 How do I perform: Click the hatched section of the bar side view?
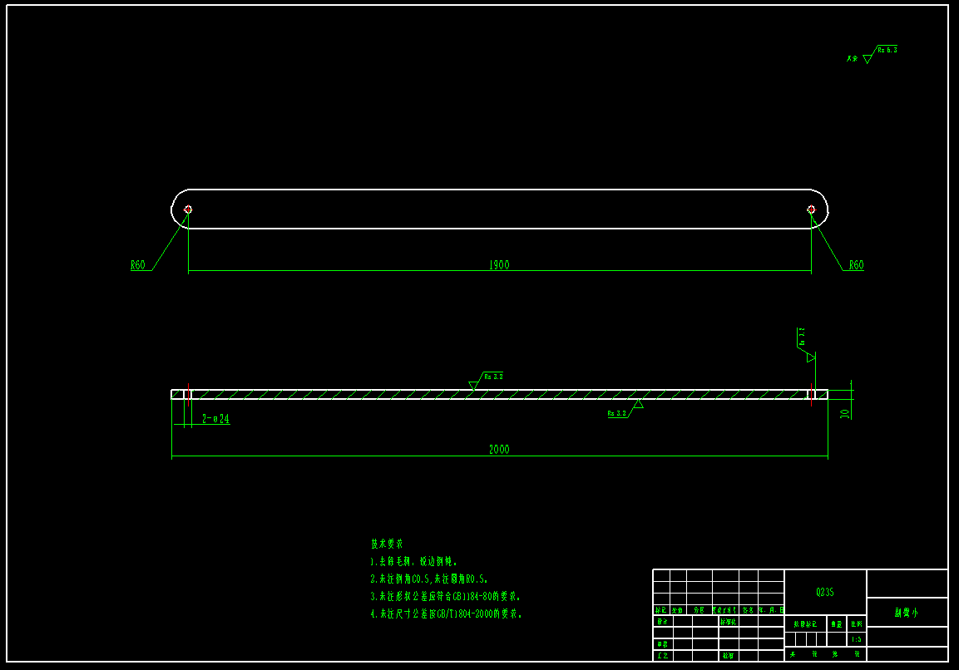point(500,394)
